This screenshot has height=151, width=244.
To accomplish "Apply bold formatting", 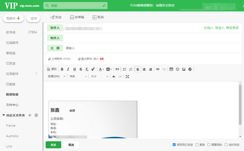I will pyautogui.click(x=62, y=69).
